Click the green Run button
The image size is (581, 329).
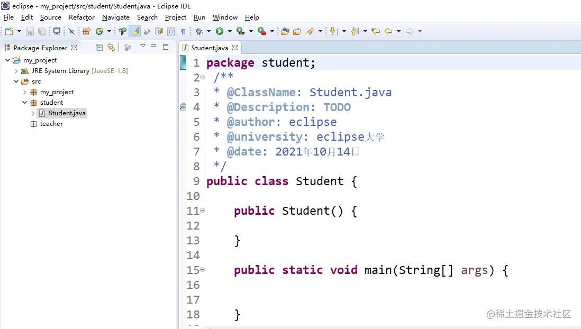pyautogui.click(x=220, y=32)
